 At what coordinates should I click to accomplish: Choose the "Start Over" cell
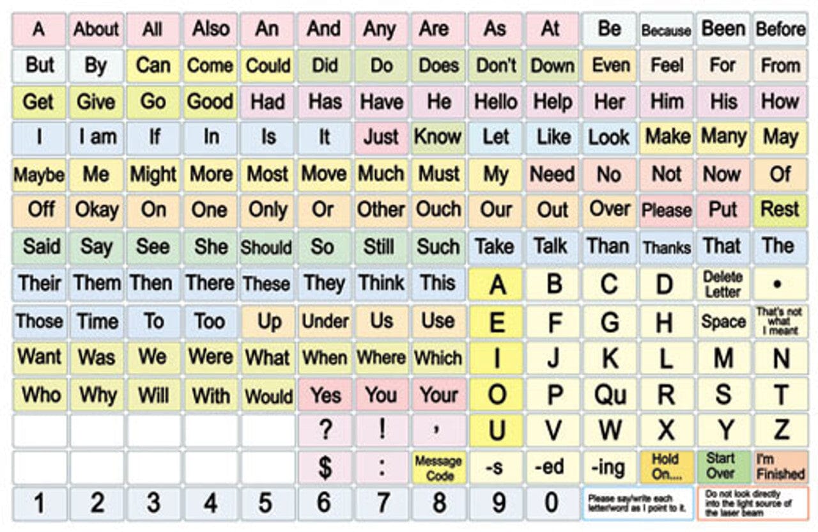pyautogui.click(x=723, y=467)
